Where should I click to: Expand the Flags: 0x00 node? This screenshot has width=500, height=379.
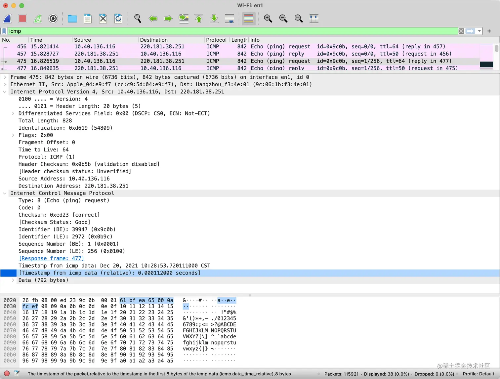[x=13, y=135]
